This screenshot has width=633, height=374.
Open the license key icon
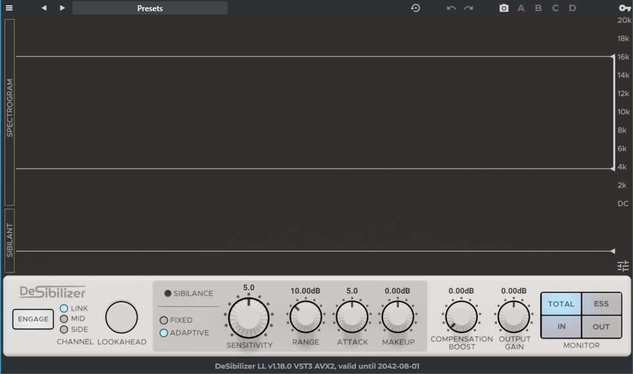click(x=624, y=8)
